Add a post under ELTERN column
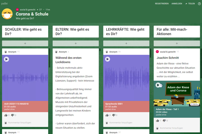The height and width of the screenshot is (134, 202). pos(76,43)
